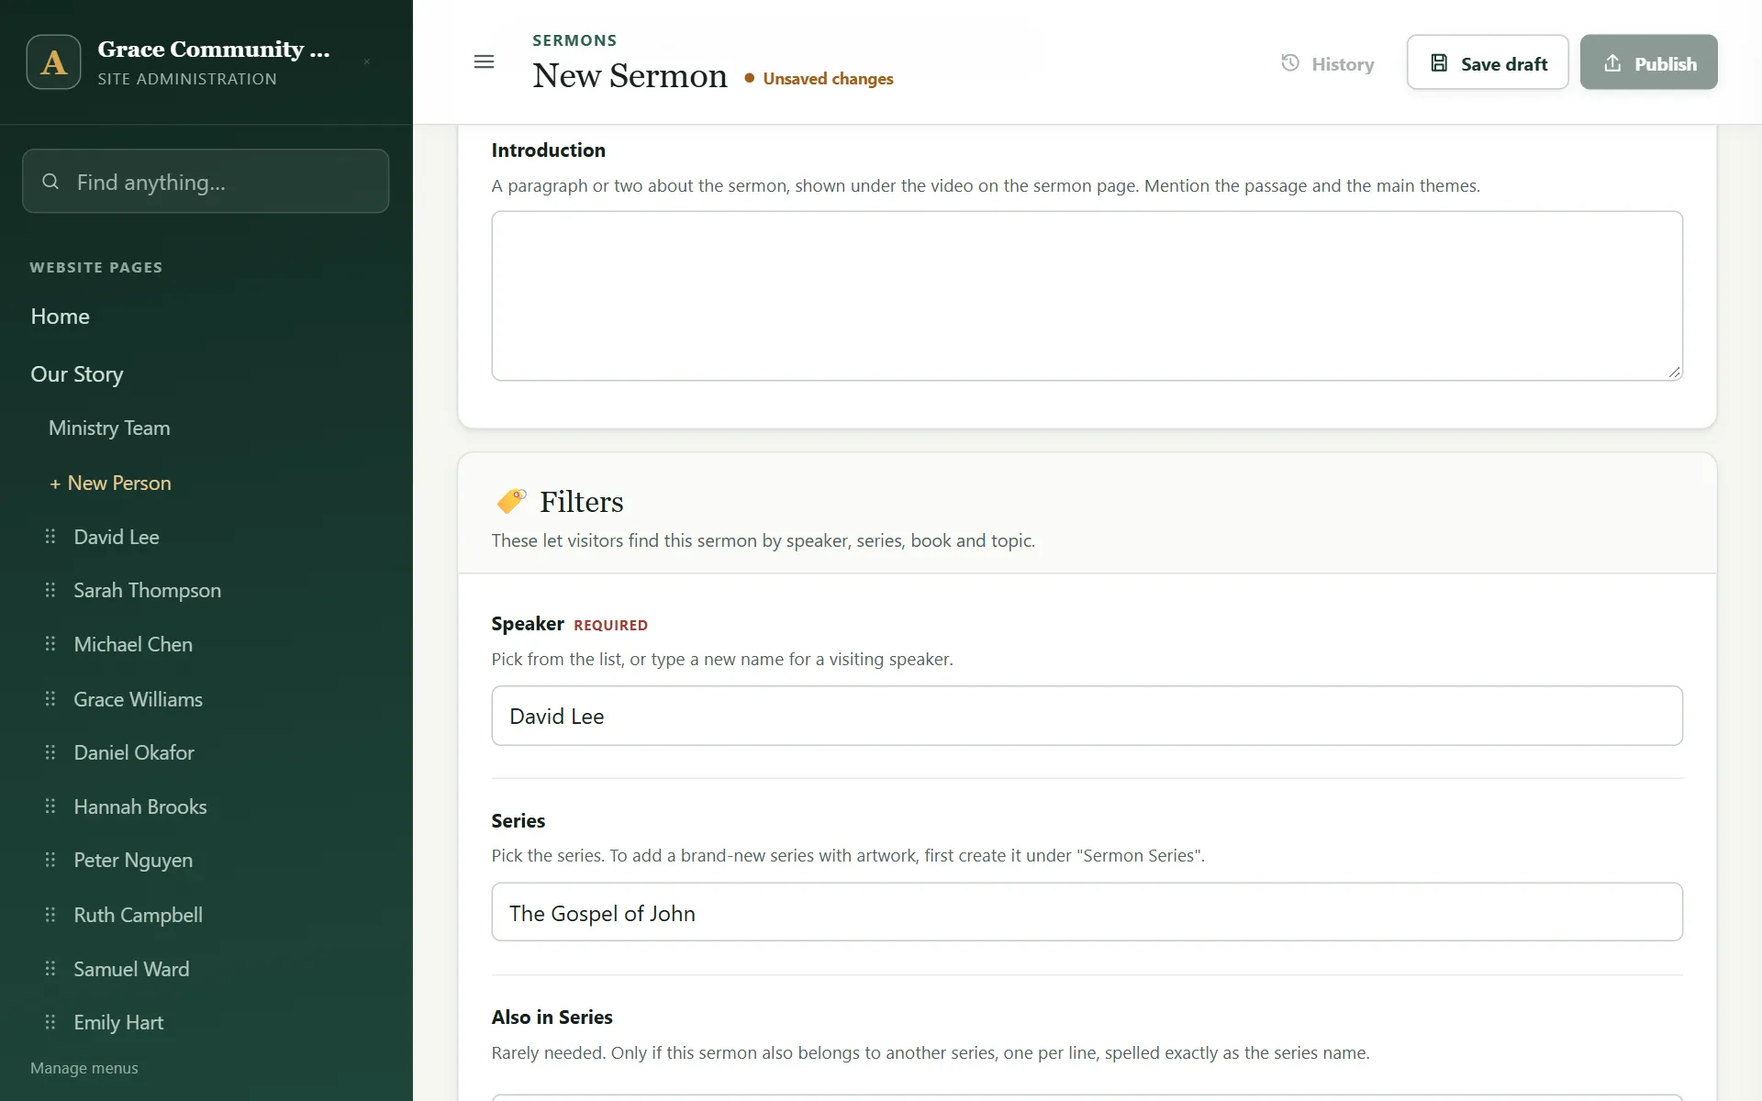Select Peter Nguyen in sidebar list
Image resolution: width=1762 pixels, height=1101 pixels.
click(x=133, y=860)
